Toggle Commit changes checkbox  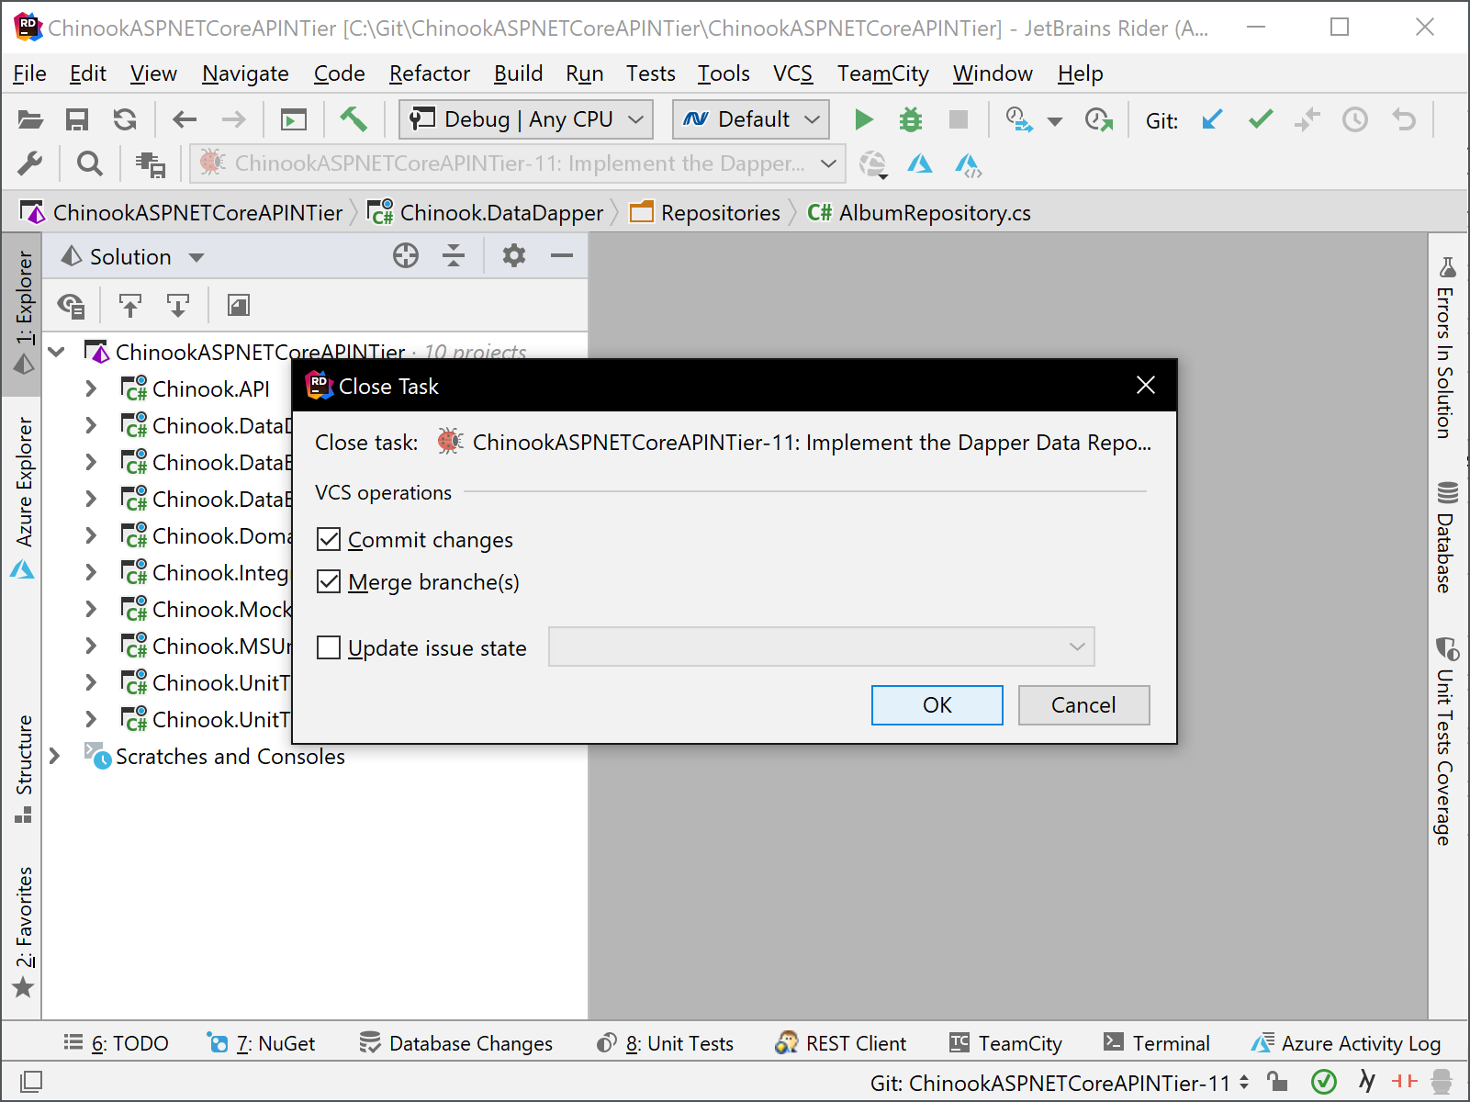pyautogui.click(x=329, y=539)
